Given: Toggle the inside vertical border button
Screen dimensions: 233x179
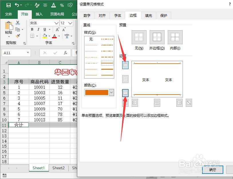Looking at the screenshot, I should pos(157,103).
